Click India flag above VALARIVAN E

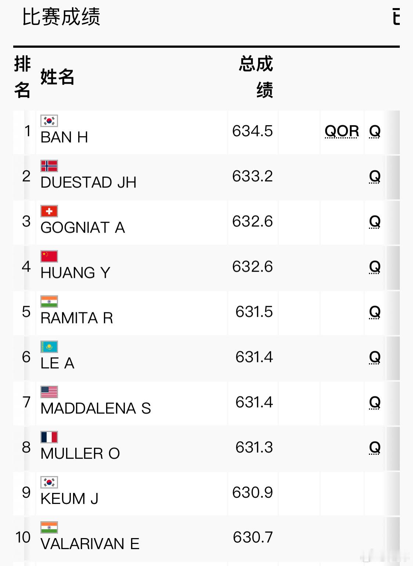(x=49, y=527)
